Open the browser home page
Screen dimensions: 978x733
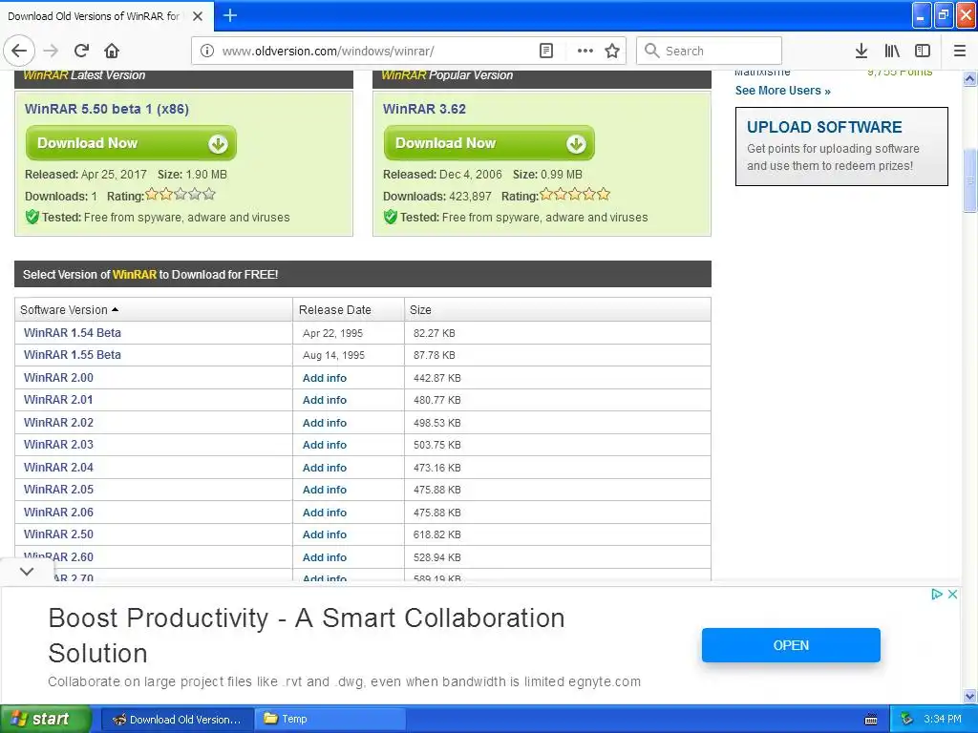[112, 52]
